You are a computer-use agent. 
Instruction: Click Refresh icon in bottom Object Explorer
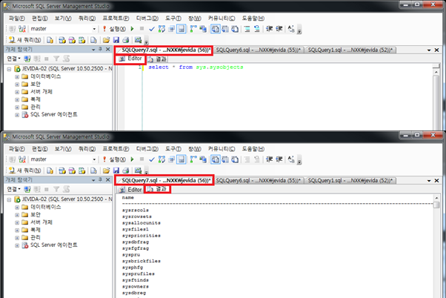point(66,189)
